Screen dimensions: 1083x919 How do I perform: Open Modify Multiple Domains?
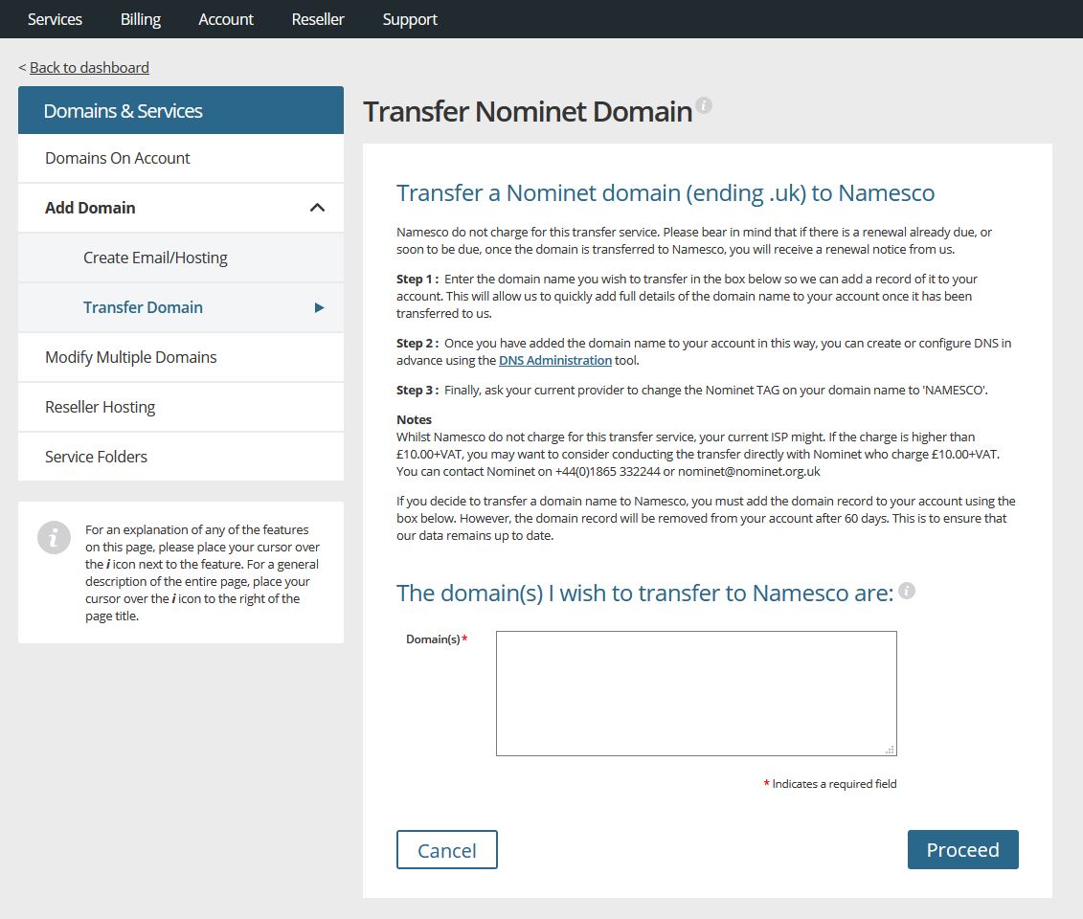[x=181, y=357]
